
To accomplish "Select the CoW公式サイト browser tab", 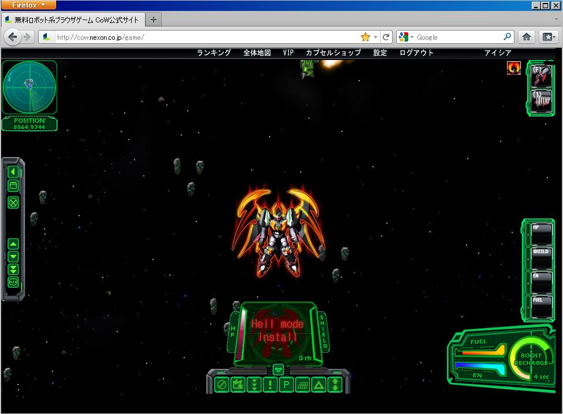I will pos(73,20).
